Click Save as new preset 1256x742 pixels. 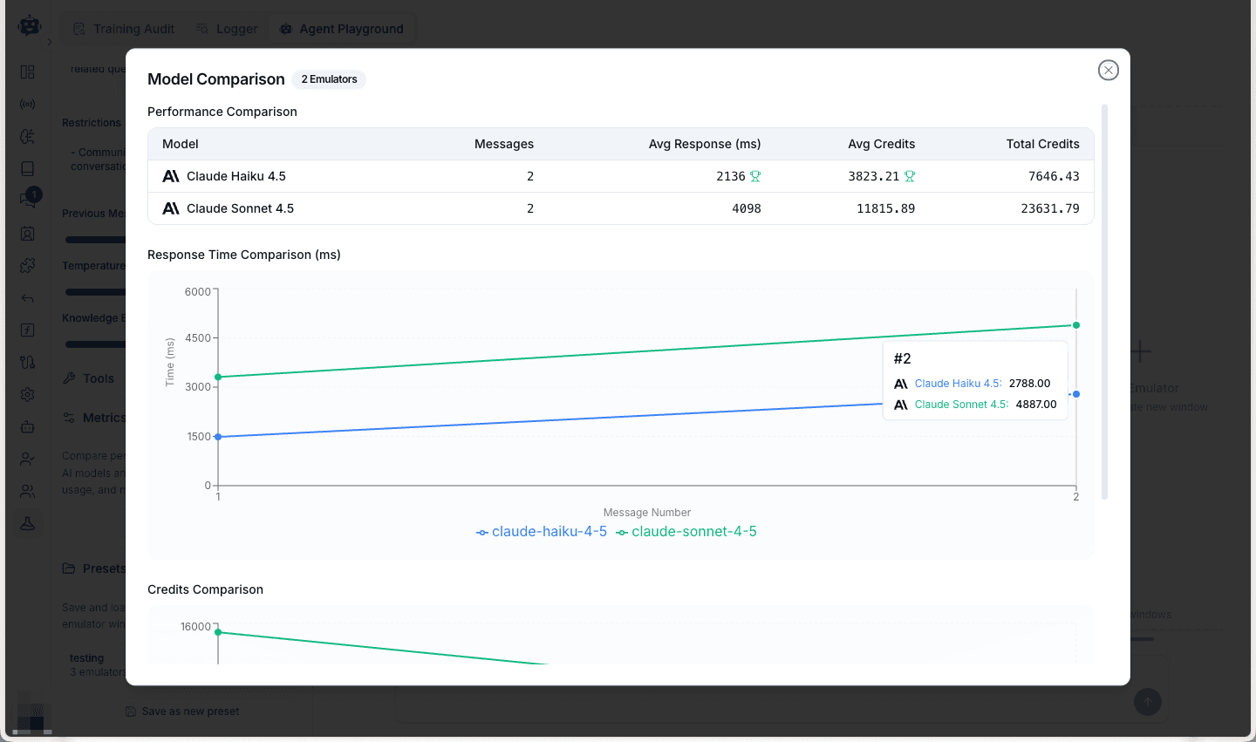181,711
